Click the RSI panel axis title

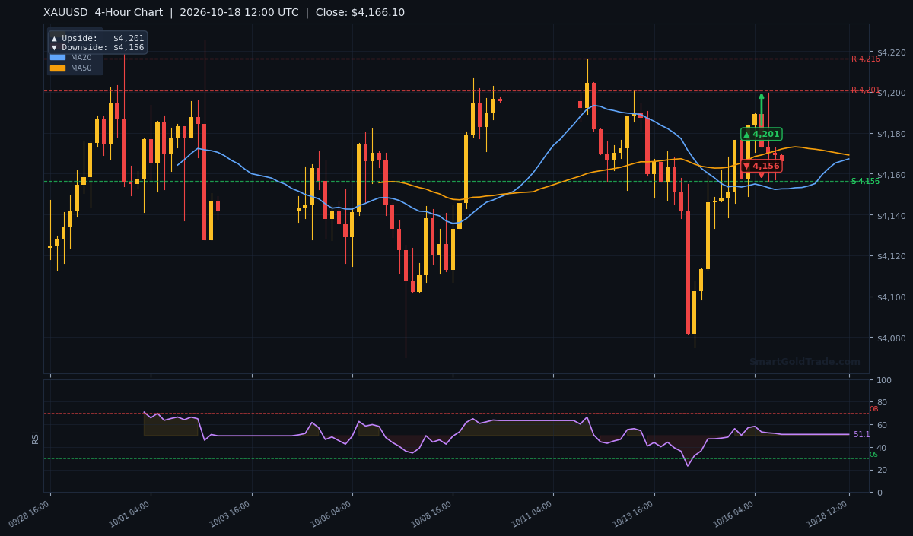(x=35, y=436)
